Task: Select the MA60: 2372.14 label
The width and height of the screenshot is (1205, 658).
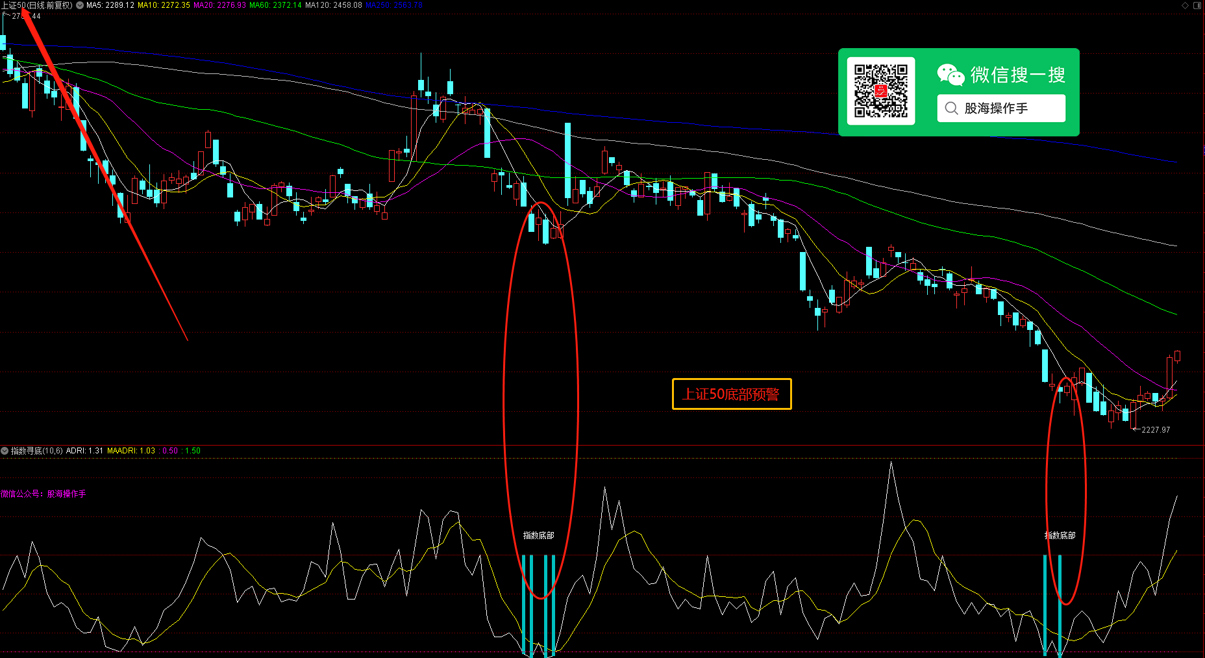Action: pyautogui.click(x=275, y=5)
